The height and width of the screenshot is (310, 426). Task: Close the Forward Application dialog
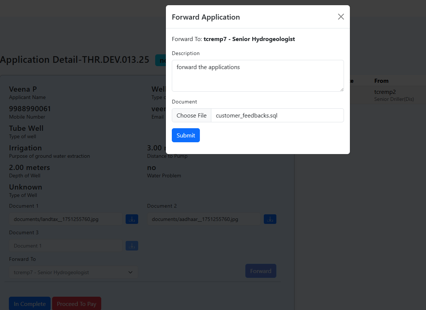[x=341, y=17]
